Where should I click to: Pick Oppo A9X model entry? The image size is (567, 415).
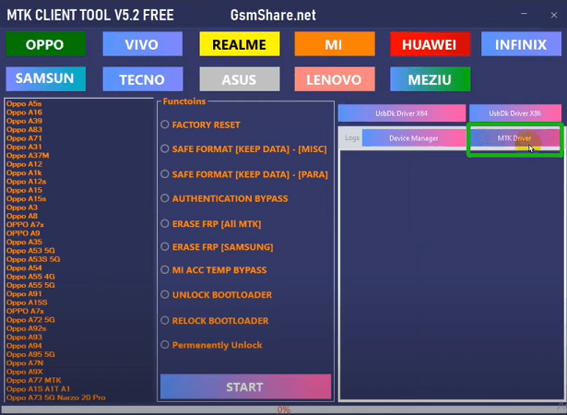coord(24,373)
